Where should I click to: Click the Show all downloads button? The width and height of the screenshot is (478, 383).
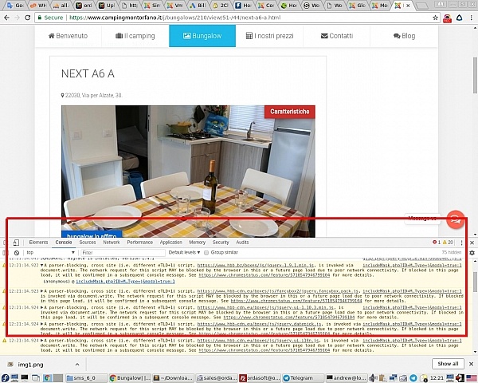pos(448,364)
